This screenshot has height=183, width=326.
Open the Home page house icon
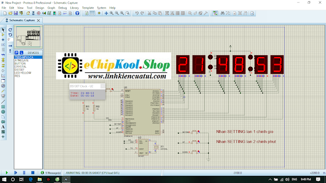(28, 13)
